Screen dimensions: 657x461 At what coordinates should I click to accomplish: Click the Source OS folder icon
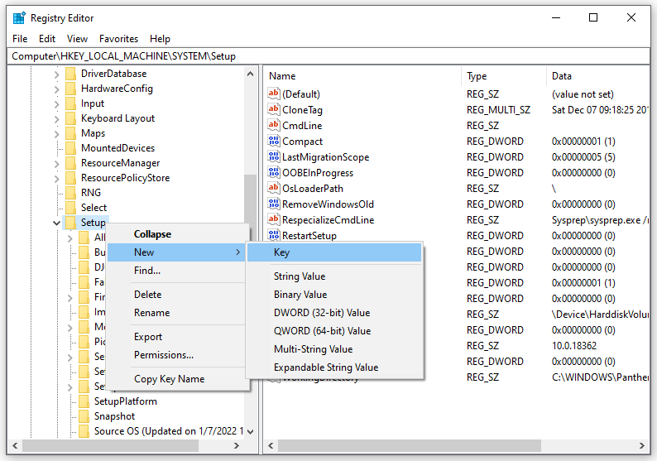tap(84, 431)
